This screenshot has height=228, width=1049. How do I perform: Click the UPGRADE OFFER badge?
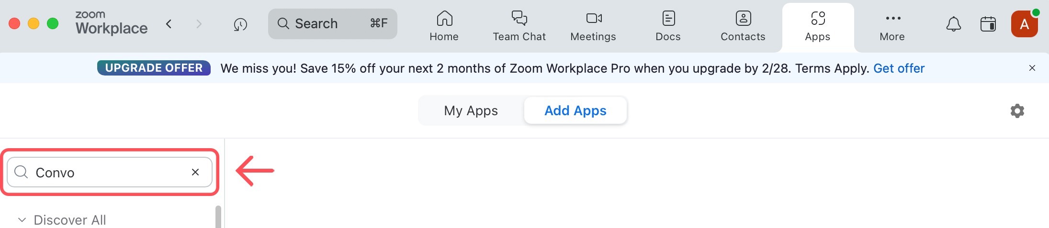pos(154,68)
